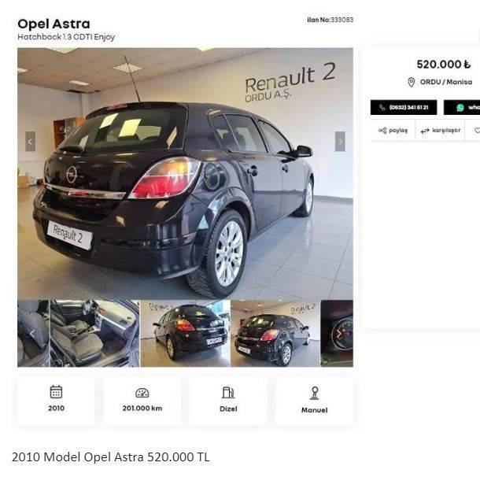Show the next main car photo
The height and width of the screenshot is (477, 480).
[x=340, y=142]
